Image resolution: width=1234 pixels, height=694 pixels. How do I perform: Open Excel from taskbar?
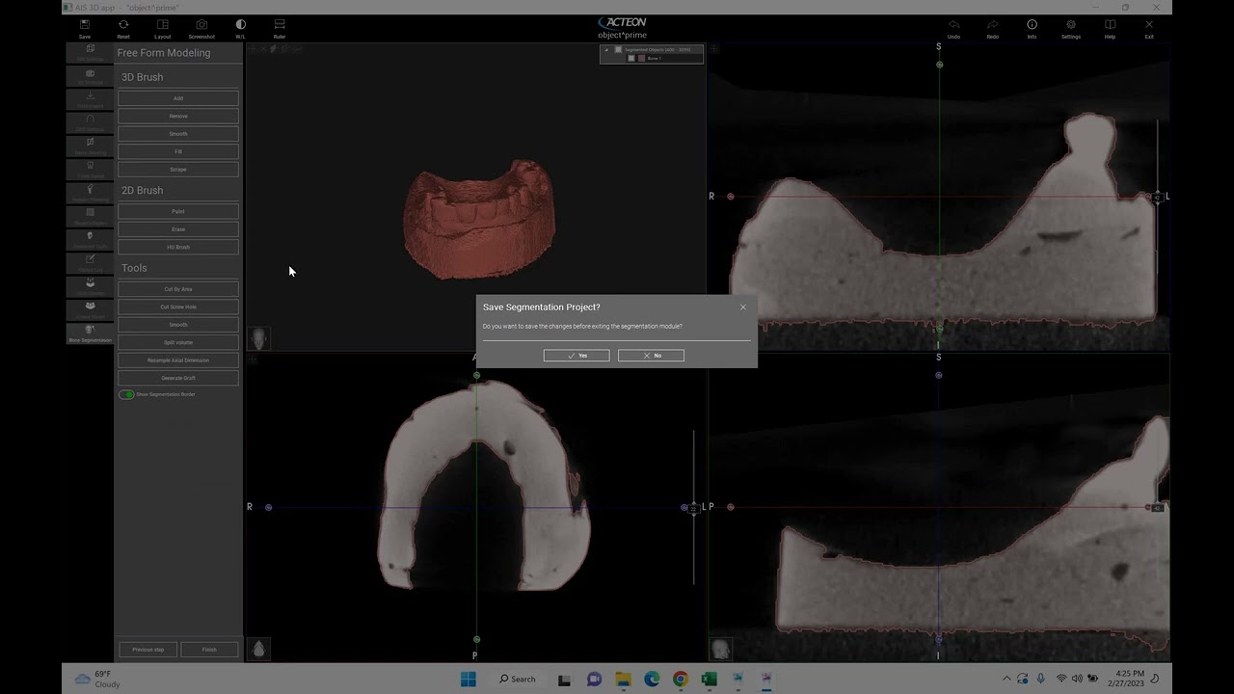pos(710,679)
